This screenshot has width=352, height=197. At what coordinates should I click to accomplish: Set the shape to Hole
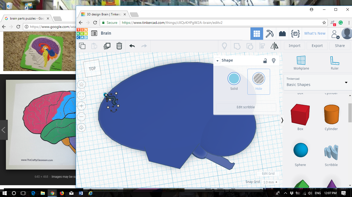tap(259, 82)
